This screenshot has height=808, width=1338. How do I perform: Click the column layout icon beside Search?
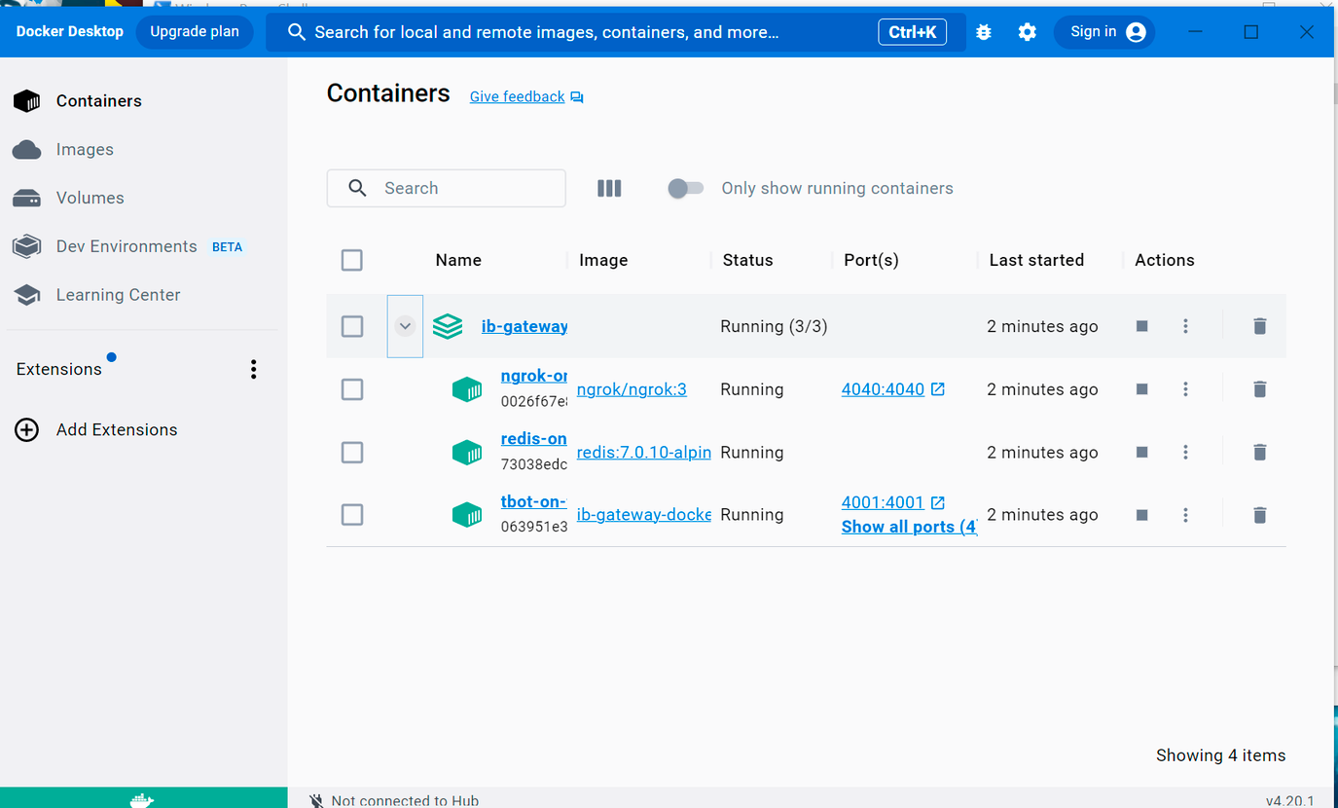coord(609,188)
